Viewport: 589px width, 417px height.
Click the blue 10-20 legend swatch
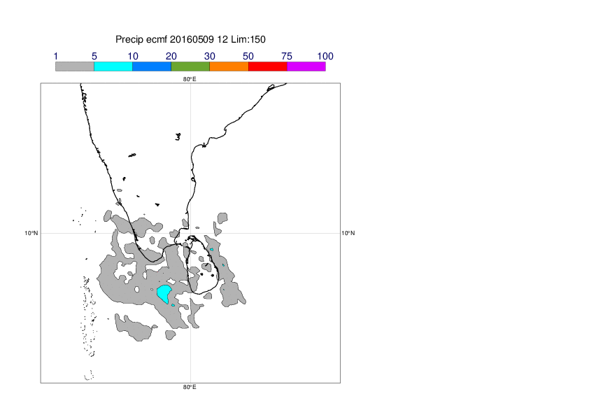point(152,66)
